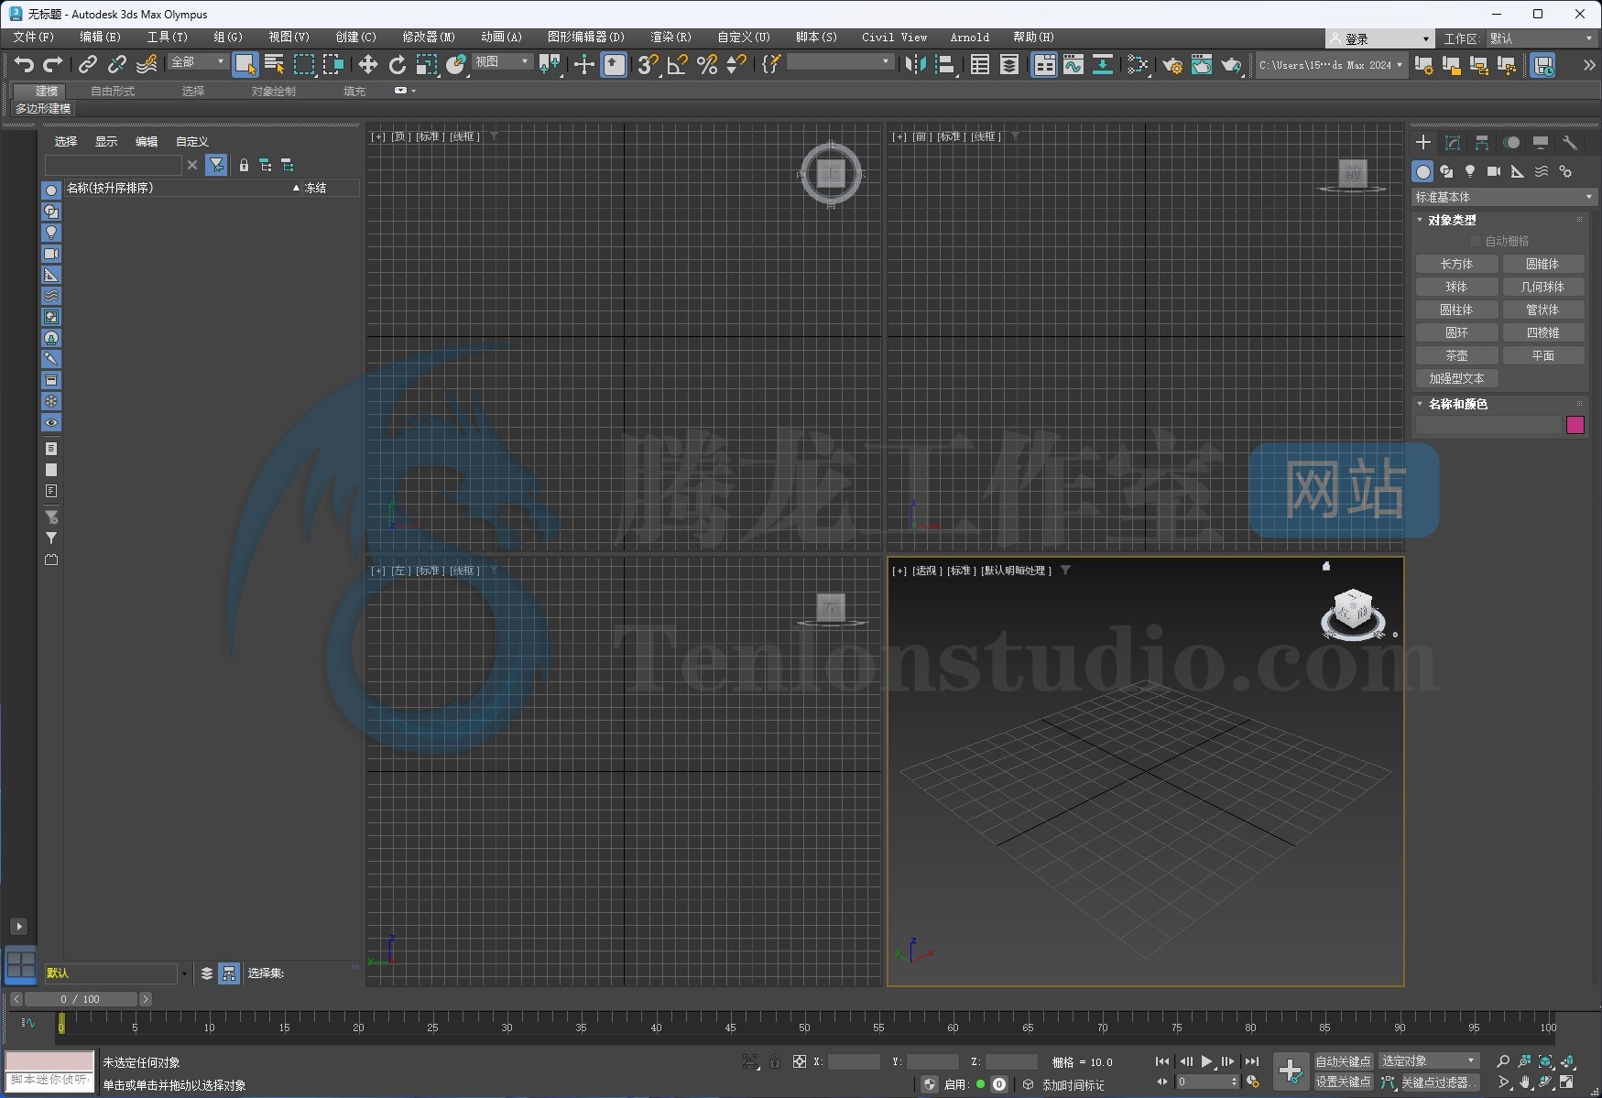Screen dimensions: 1602x1098
Task: Click the Percent Snap toggle icon
Action: [x=706, y=64]
